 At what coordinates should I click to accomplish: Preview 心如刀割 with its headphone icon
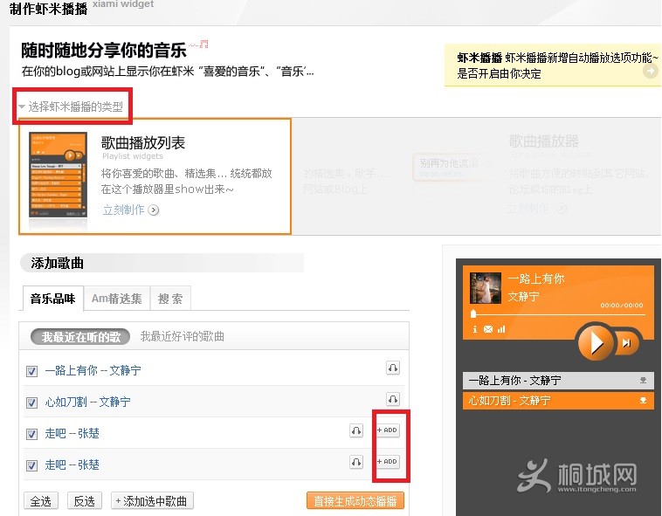[393, 400]
